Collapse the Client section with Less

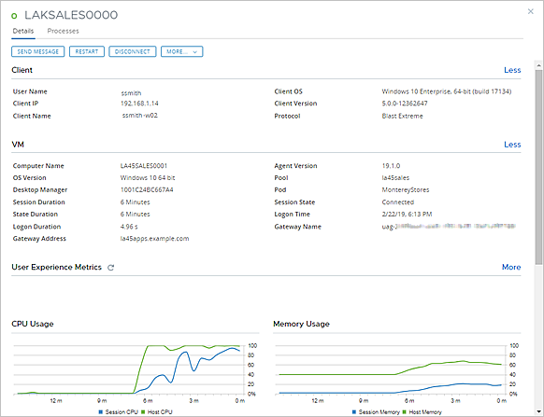(512, 70)
